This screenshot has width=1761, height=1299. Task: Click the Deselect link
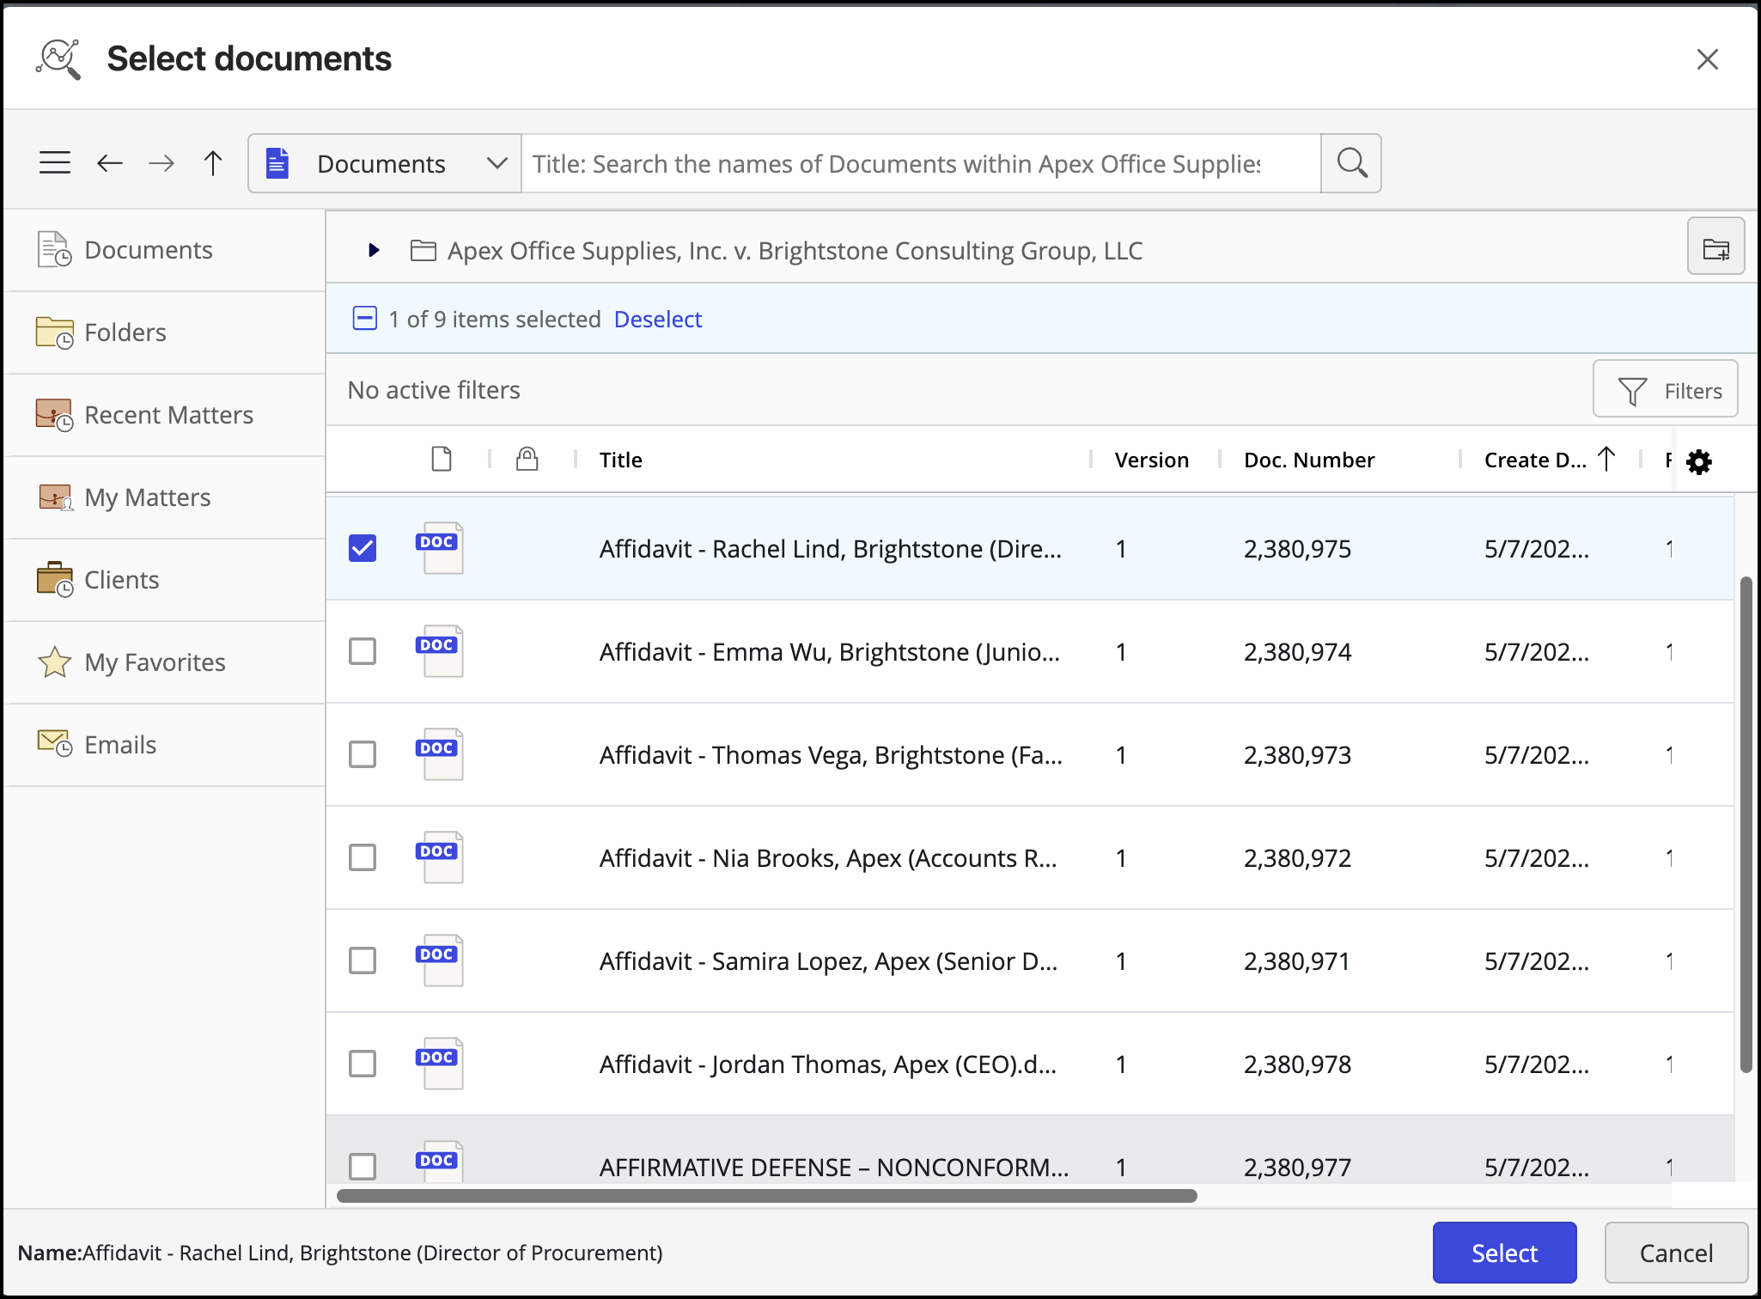pos(658,320)
